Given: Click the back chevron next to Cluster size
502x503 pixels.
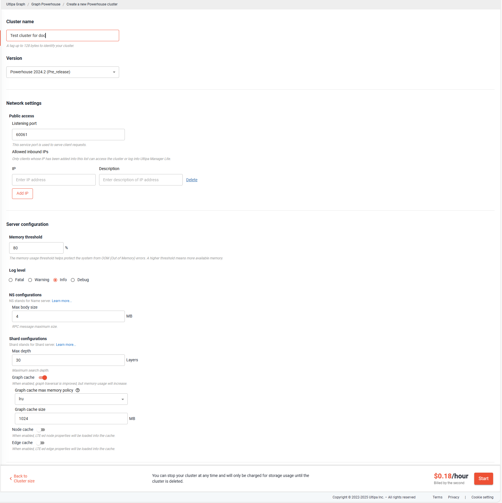Looking at the screenshot, I should pyautogui.click(x=11, y=478).
